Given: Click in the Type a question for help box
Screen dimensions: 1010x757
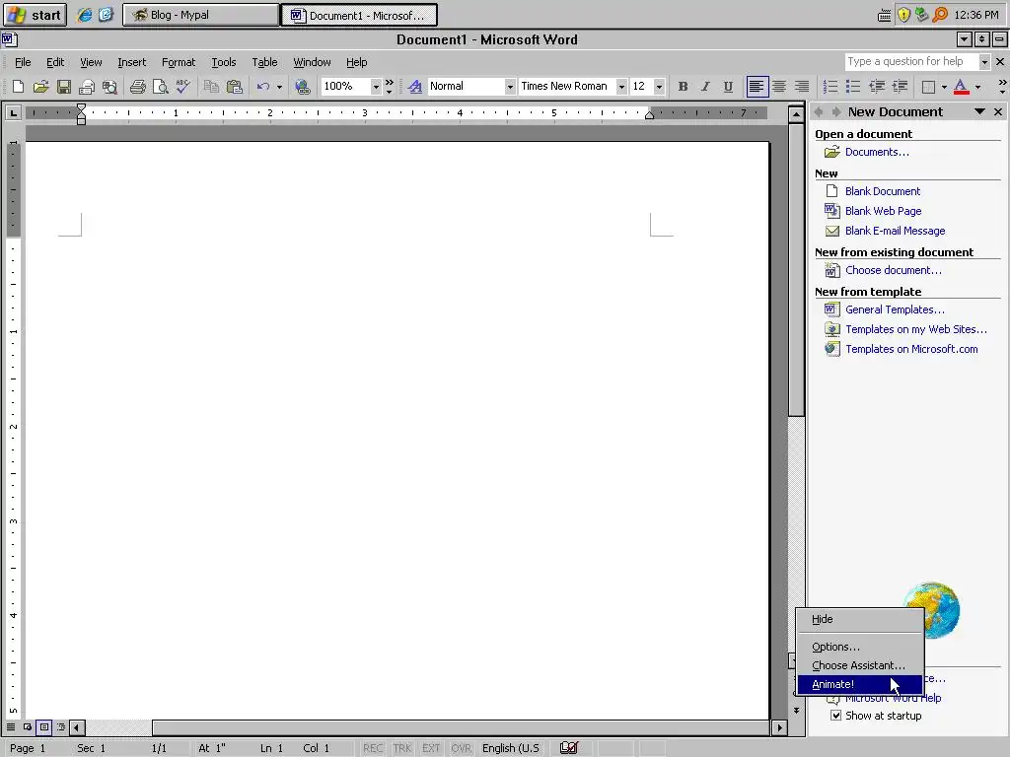Looking at the screenshot, I should (x=911, y=62).
